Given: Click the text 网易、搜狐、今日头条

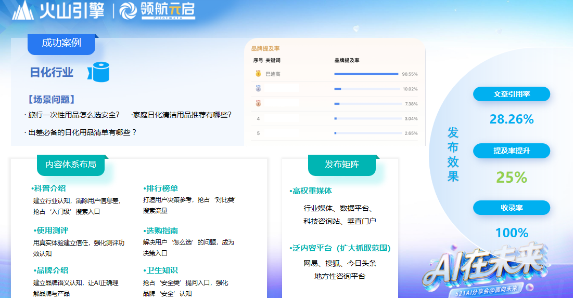Looking at the screenshot, I should click(340, 263).
